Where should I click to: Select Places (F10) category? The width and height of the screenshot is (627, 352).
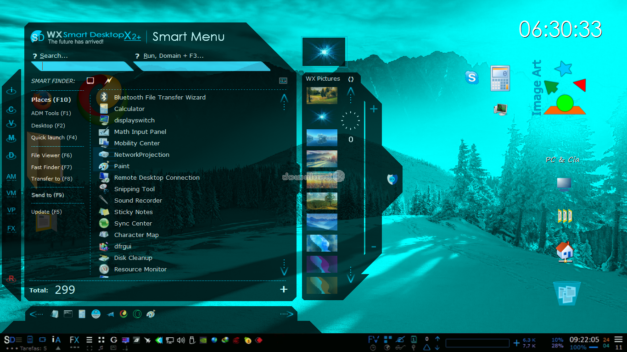[x=51, y=99]
